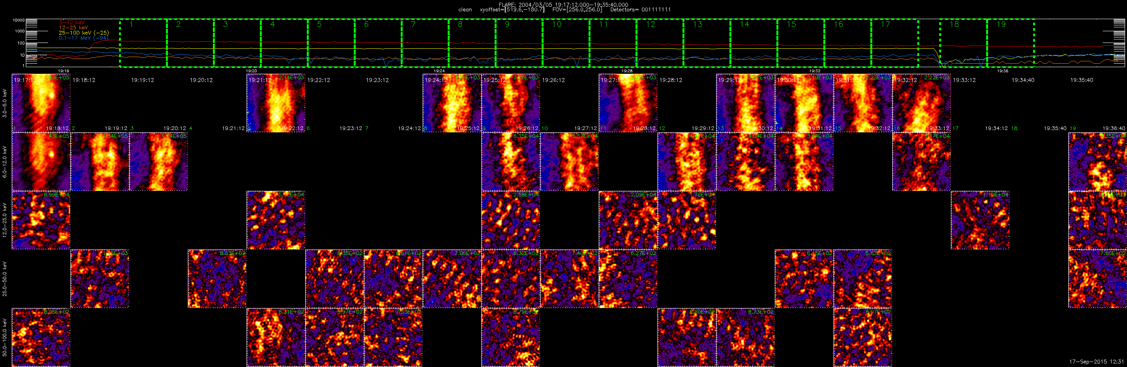1127x367 pixels.
Task: Select the 12.0-25.0 keV image labeled 5.10E+04
Action: (276, 220)
